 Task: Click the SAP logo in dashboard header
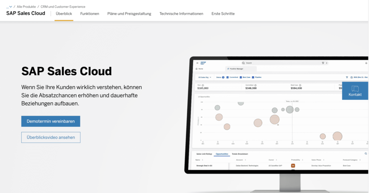click(x=203, y=63)
